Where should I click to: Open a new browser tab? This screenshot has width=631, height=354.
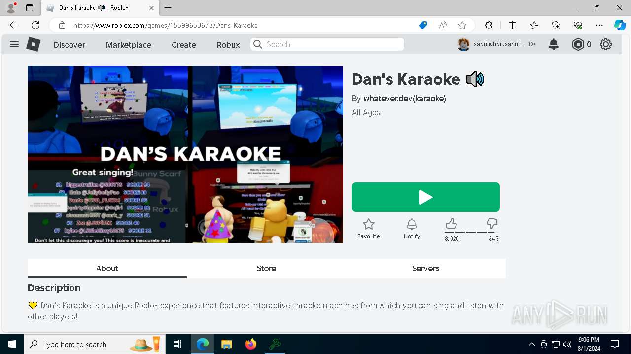(x=168, y=8)
